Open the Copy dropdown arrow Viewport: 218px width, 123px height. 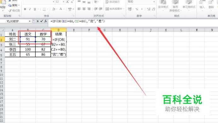click(x=19, y=5)
